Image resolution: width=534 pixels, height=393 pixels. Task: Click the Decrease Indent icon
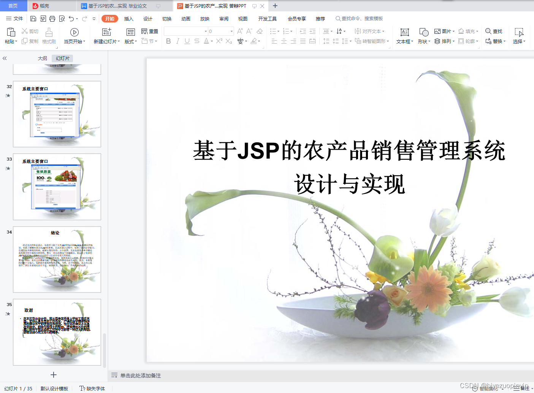pyautogui.click(x=303, y=31)
